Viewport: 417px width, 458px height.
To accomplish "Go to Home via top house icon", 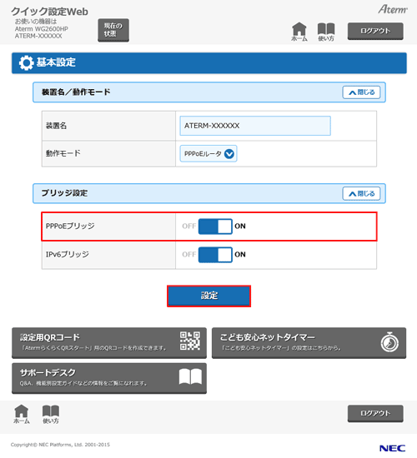I will click(299, 32).
